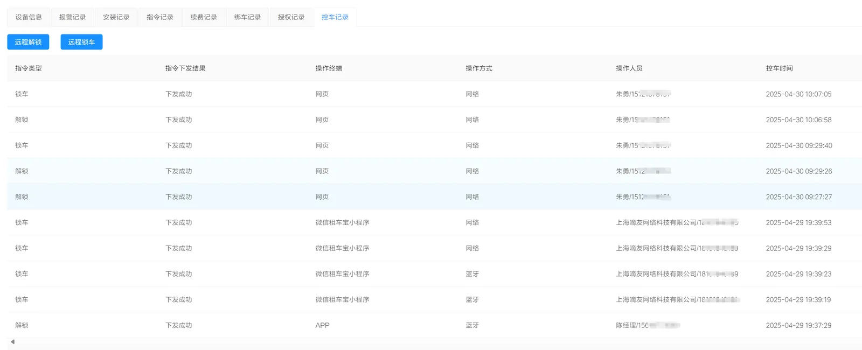Select timestamp 2025-04-30 09:29:40

pos(799,145)
